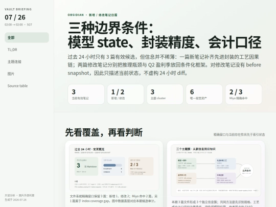The width and height of the screenshot is (276, 207).
Task: Click the OBSIDIAN · 新增 / 修改笔记日报 breadcrumb
Action: (93, 15)
